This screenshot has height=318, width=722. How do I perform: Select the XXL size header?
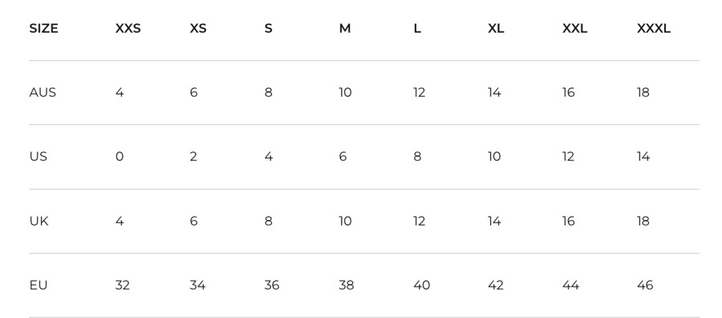[x=574, y=29]
